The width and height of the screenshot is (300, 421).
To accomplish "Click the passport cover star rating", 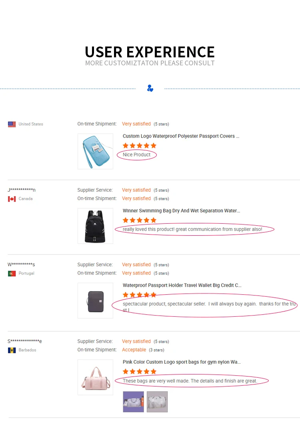I will coord(139,146).
